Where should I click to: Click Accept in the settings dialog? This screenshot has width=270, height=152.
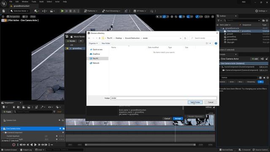(178, 119)
